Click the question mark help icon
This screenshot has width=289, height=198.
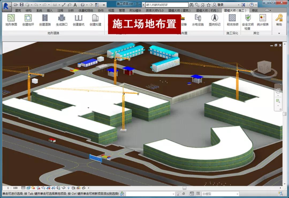pos(252,5)
